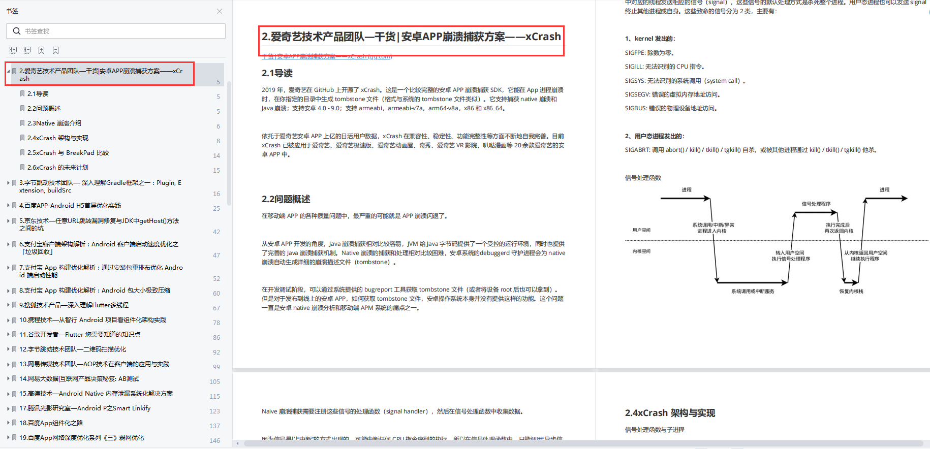The height and width of the screenshot is (449, 930).
Task: Expand the 7.支付宝 App 构建优化解析 bookmark node
Action: click(x=8, y=267)
